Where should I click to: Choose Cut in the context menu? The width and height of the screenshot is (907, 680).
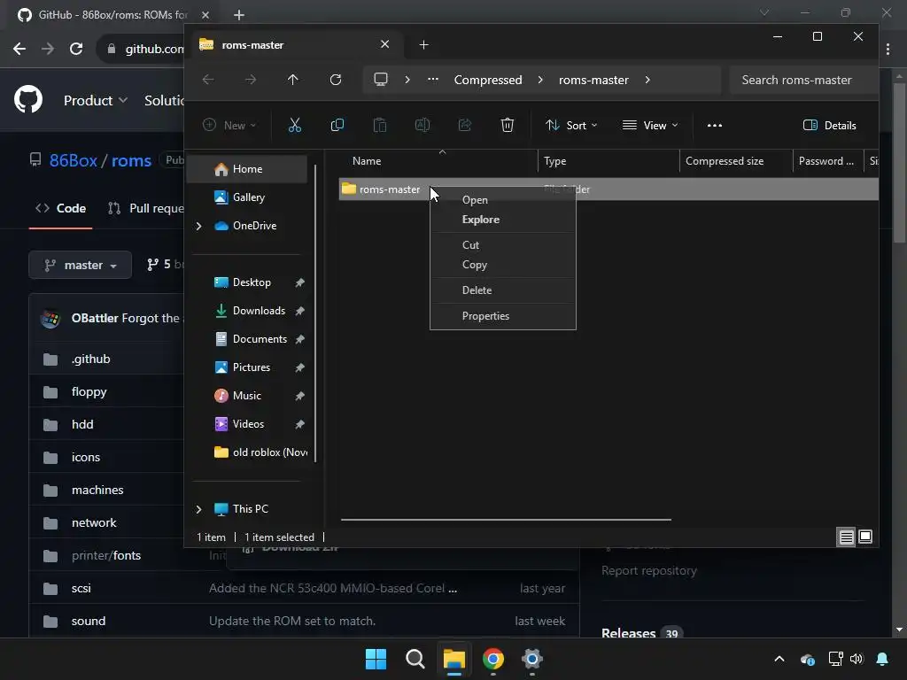pyautogui.click(x=503, y=244)
